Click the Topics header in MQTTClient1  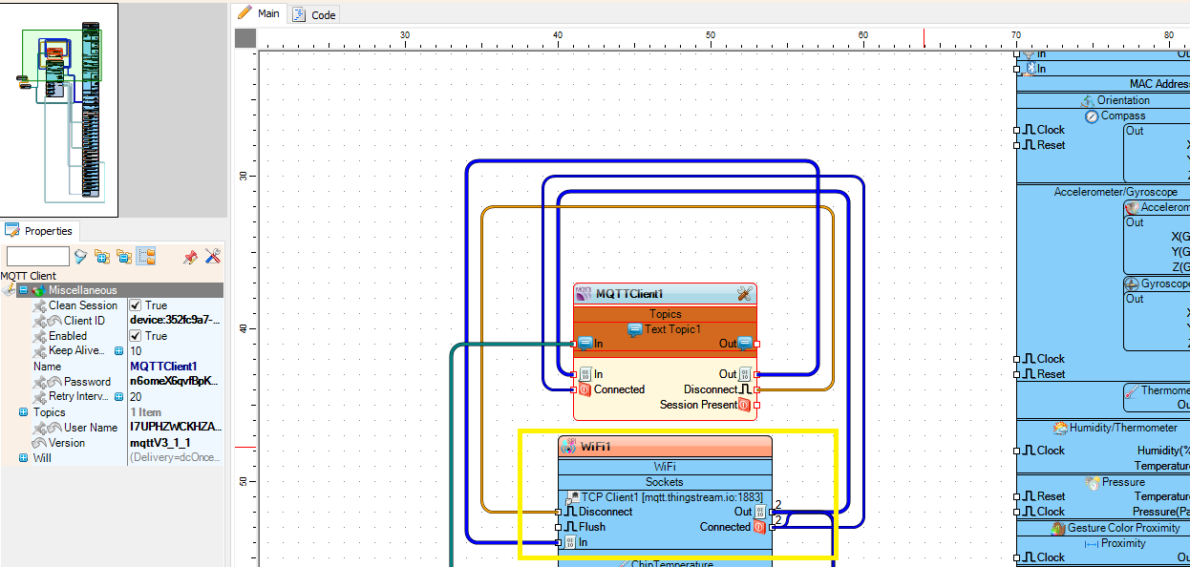665,314
